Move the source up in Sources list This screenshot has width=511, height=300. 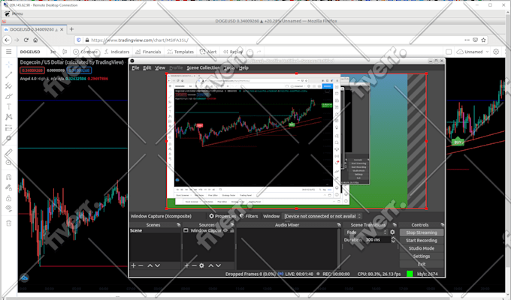coord(211,265)
